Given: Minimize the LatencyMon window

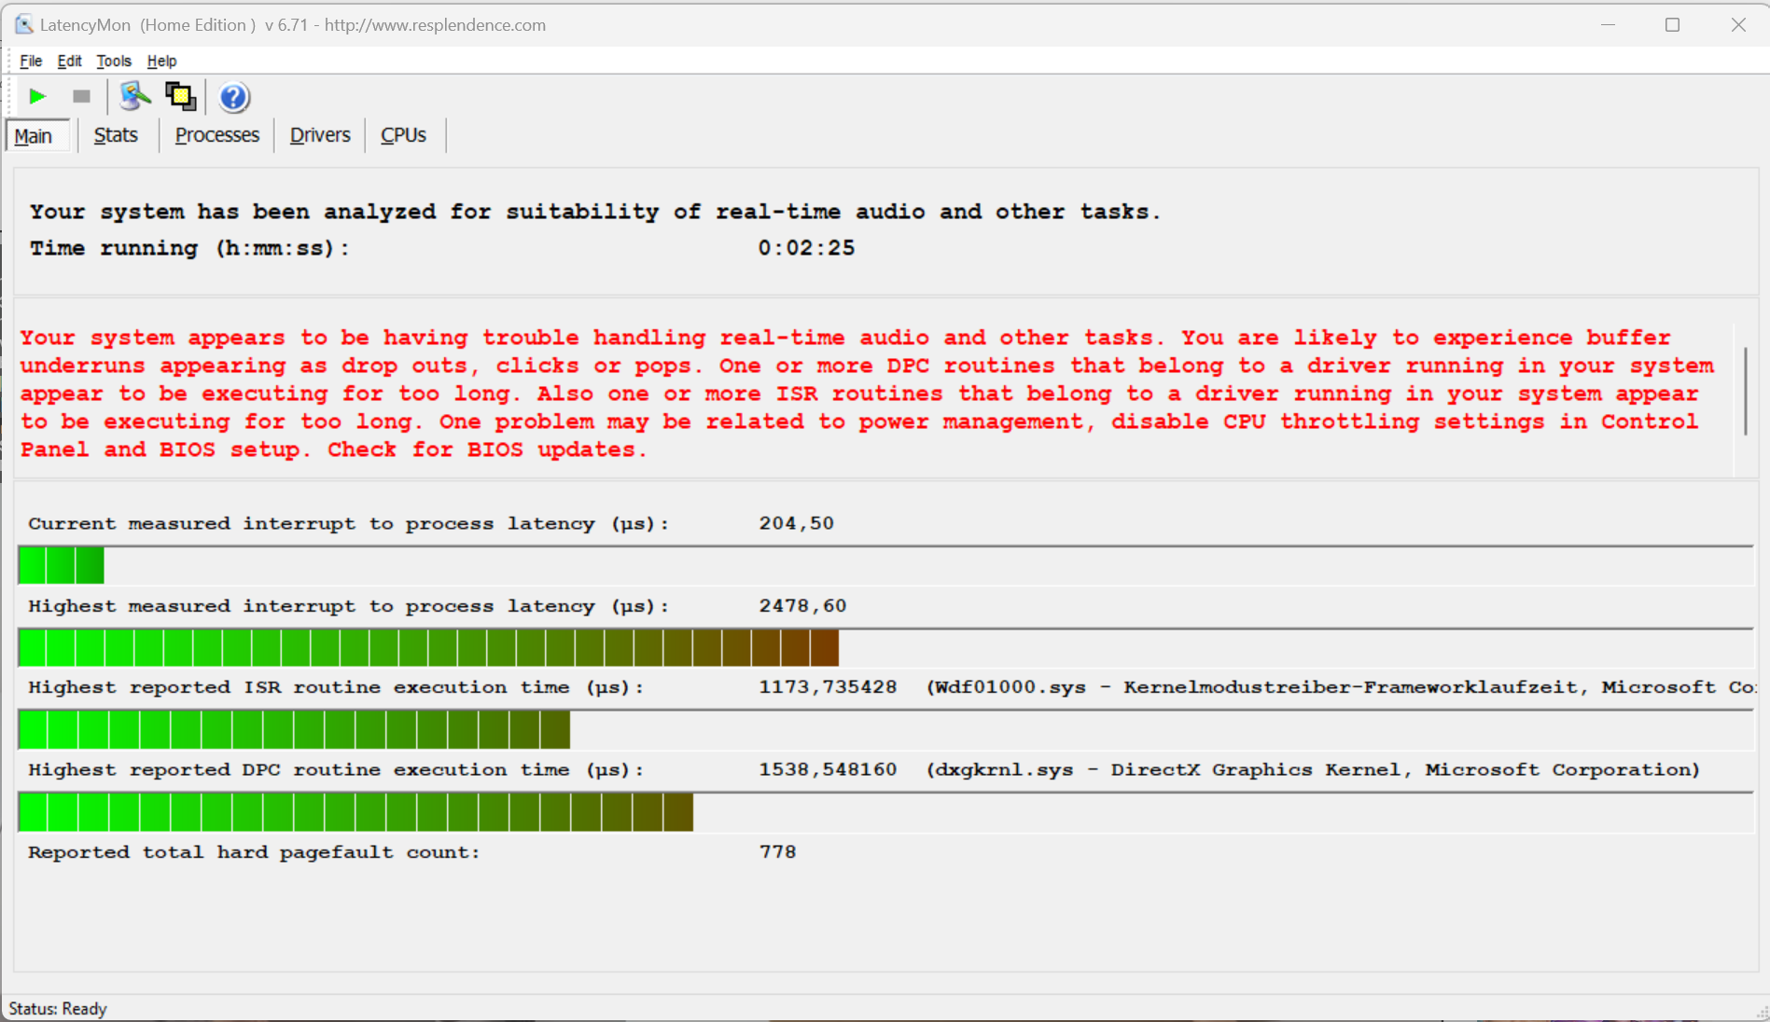Looking at the screenshot, I should (x=1608, y=25).
